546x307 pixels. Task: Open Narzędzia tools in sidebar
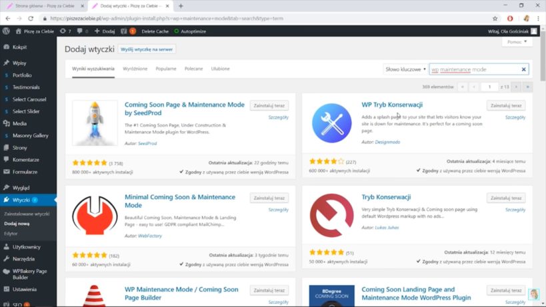click(x=24, y=259)
